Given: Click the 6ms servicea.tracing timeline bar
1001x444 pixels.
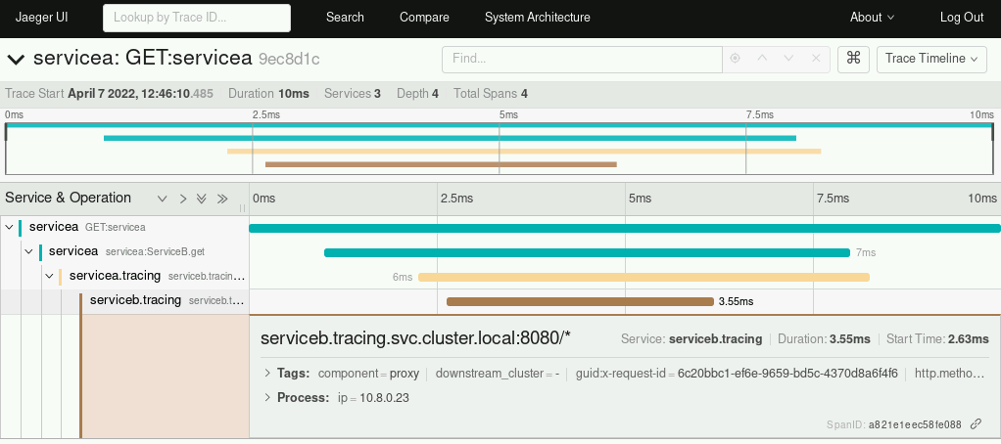Looking at the screenshot, I should pos(643,277).
